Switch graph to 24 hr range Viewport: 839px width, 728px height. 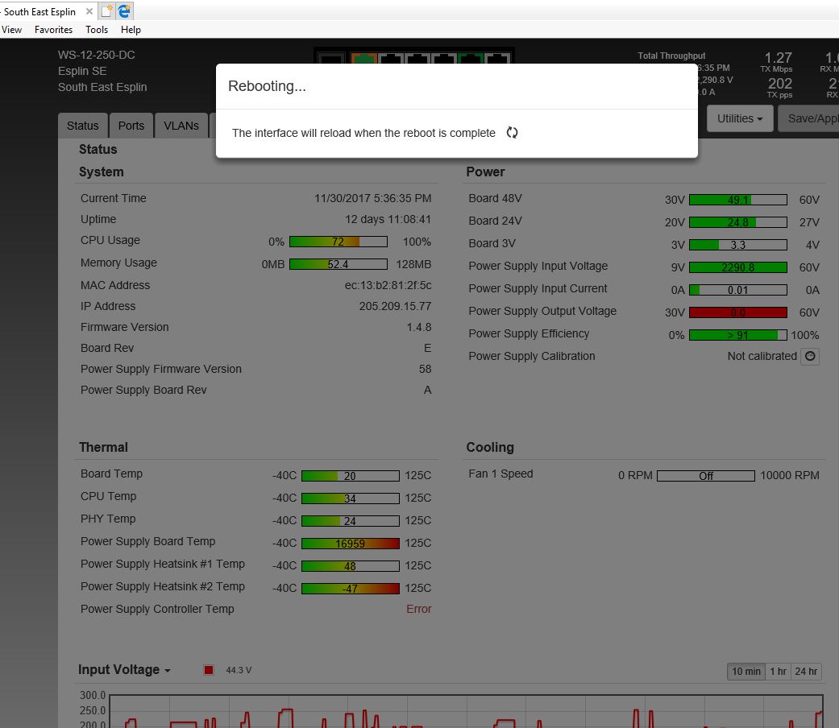tap(806, 671)
